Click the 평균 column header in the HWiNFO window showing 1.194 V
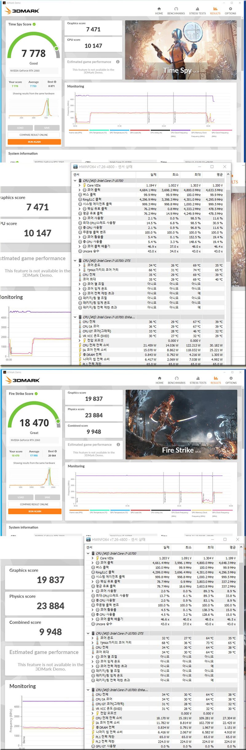Viewport: 246px width, 750px height. [x=213, y=175]
